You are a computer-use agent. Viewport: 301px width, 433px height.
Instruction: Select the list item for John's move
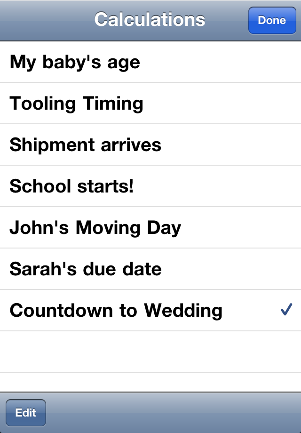95,228
